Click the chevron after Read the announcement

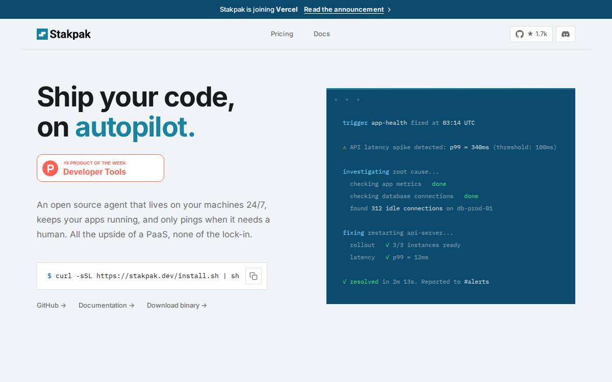389,10
